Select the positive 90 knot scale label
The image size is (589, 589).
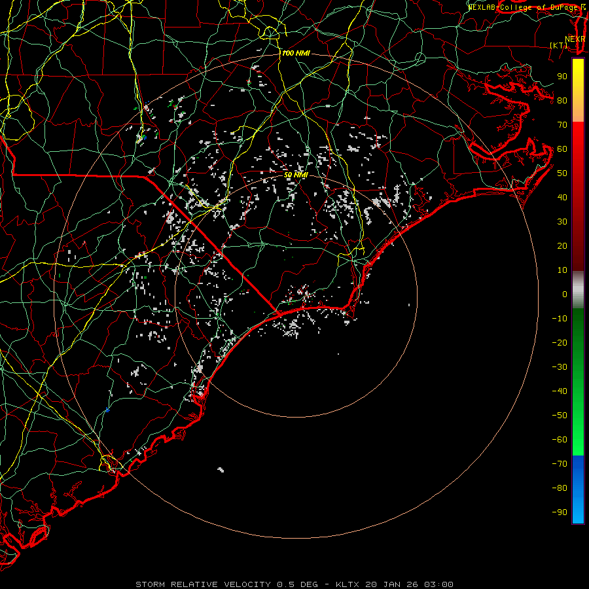(x=562, y=77)
